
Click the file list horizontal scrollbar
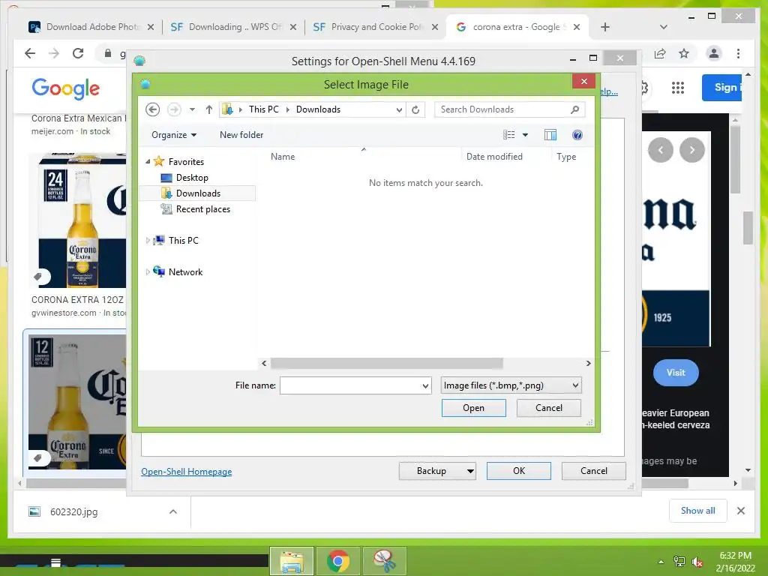pyautogui.click(x=386, y=363)
